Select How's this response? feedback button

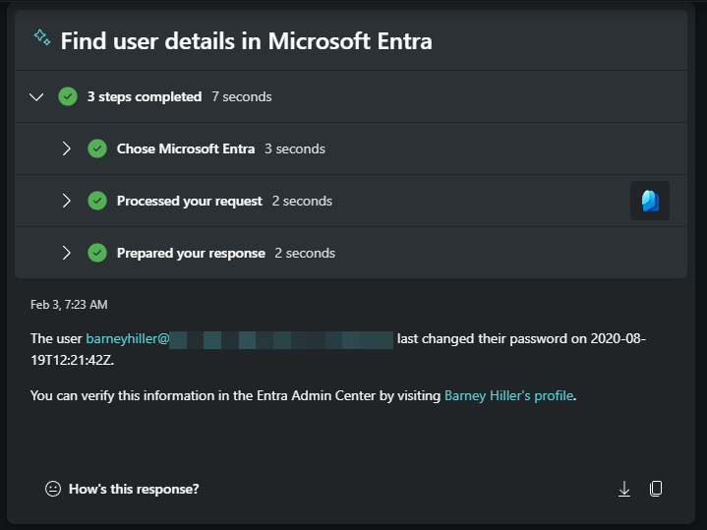(122, 489)
